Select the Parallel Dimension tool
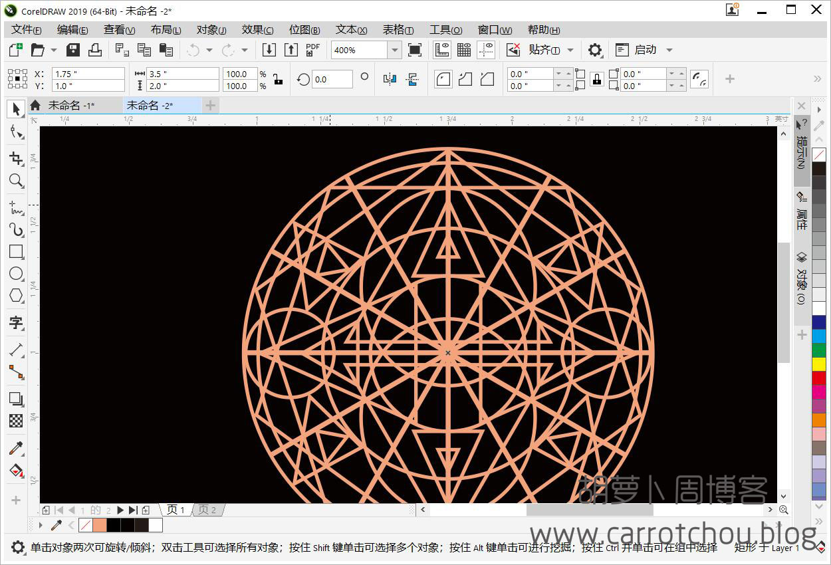The image size is (831, 565). (17, 350)
